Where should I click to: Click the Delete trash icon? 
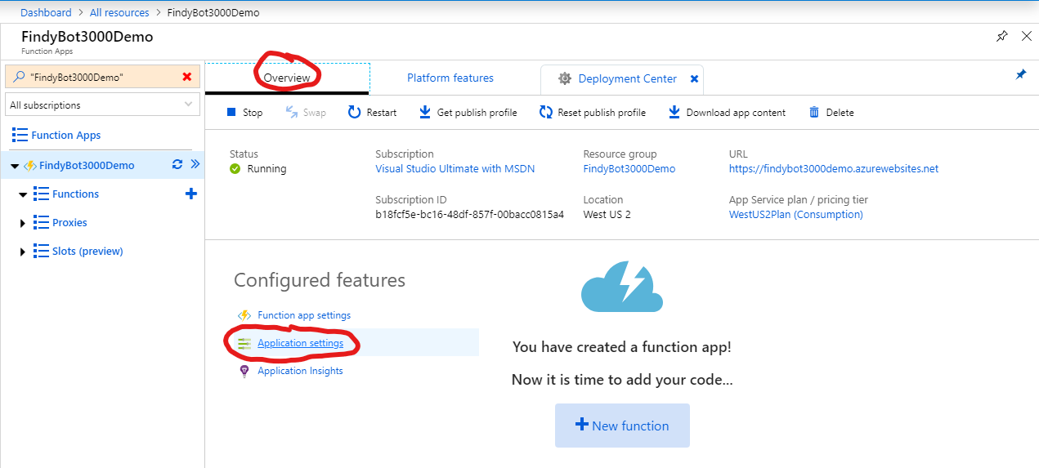point(814,113)
